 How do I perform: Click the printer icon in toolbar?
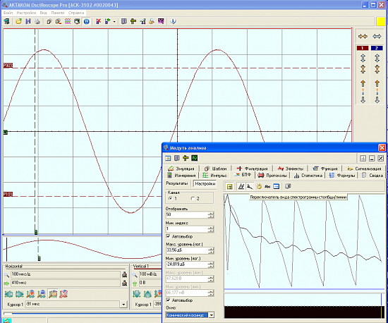click(37, 22)
